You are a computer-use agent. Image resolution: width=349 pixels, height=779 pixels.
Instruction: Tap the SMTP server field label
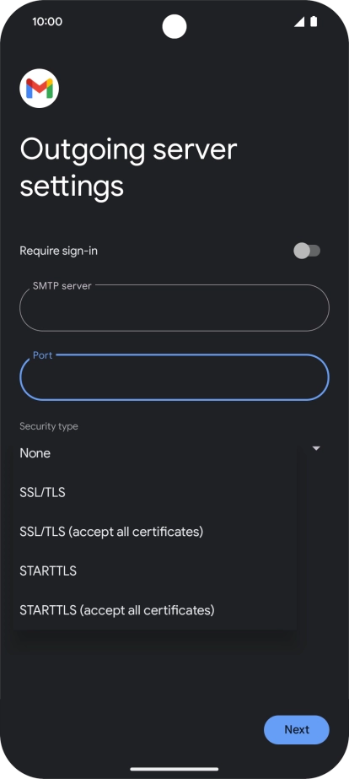coord(62,285)
